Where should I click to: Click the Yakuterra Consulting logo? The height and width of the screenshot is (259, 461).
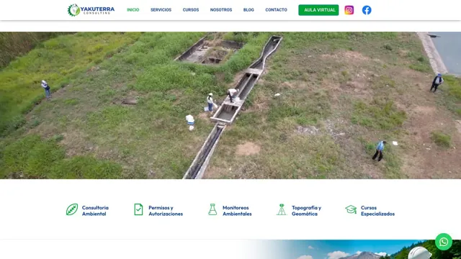[x=91, y=10]
